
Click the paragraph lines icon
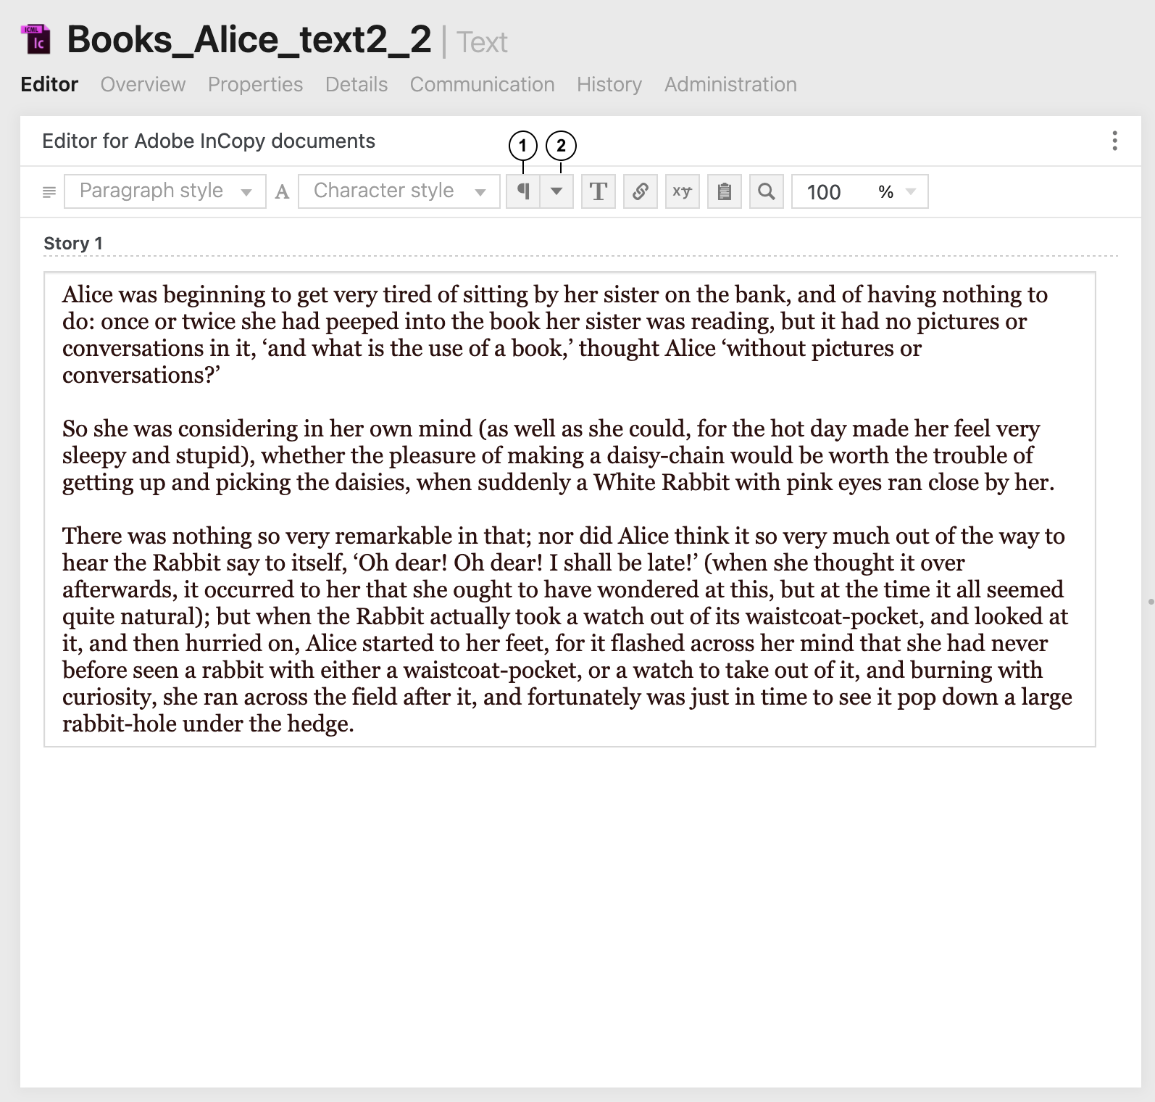click(x=49, y=192)
